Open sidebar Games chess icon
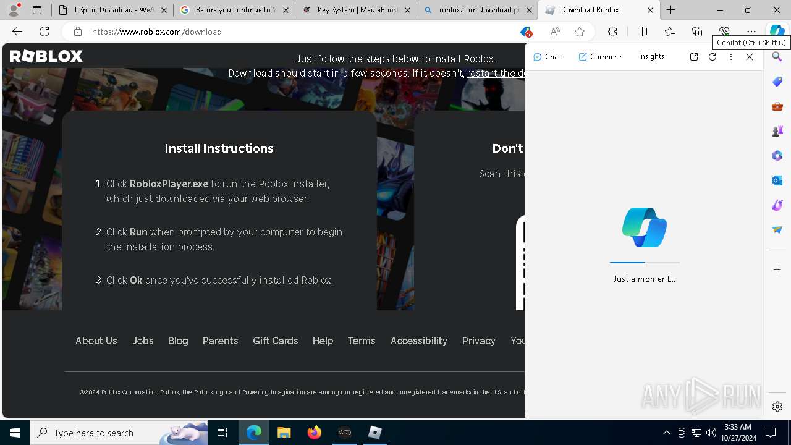791x445 pixels. coord(777,131)
